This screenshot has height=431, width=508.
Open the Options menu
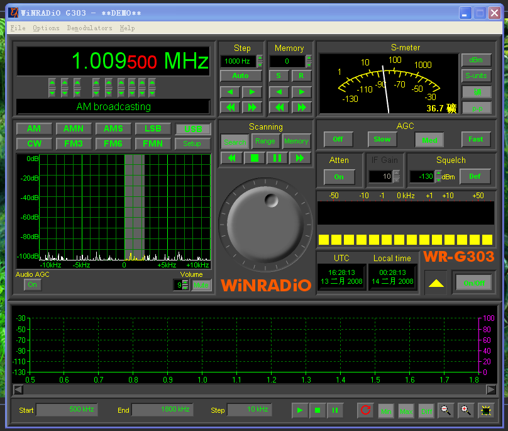(47, 28)
